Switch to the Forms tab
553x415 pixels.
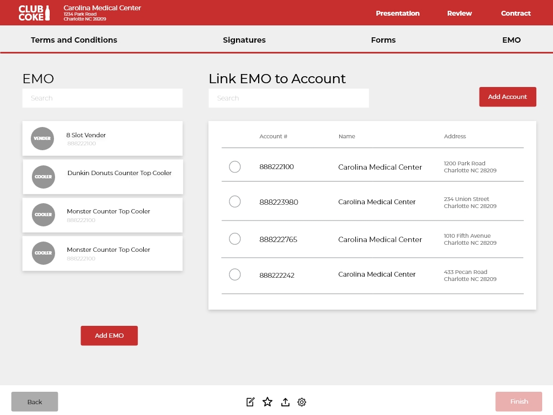click(x=383, y=40)
